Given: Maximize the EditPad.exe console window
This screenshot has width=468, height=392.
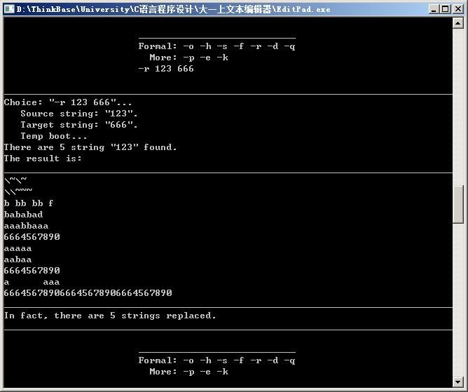Looking at the screenshot, I should [x=445, y=9].
